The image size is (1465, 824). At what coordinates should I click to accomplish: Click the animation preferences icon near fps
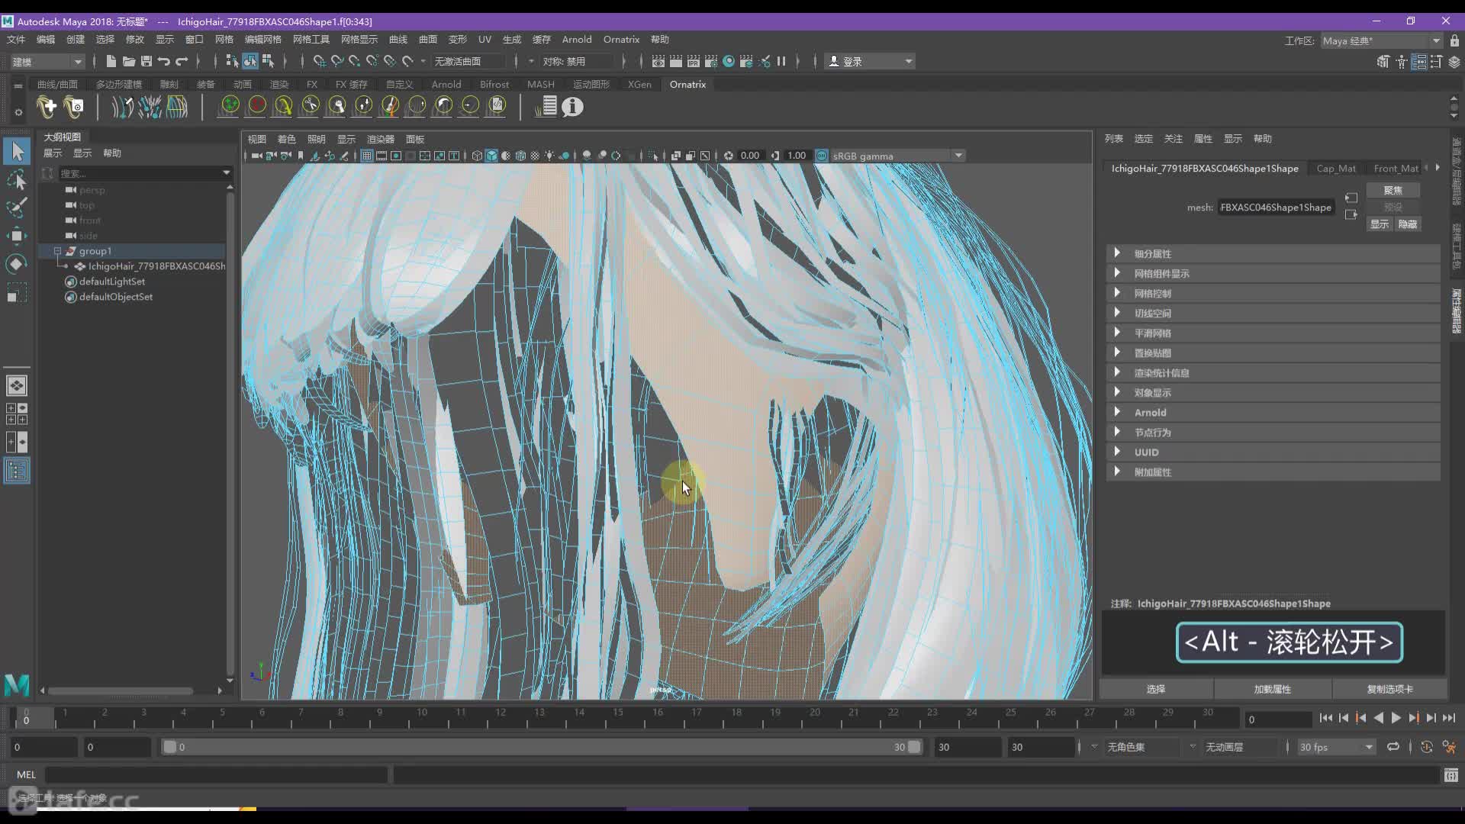(1449, 747)
